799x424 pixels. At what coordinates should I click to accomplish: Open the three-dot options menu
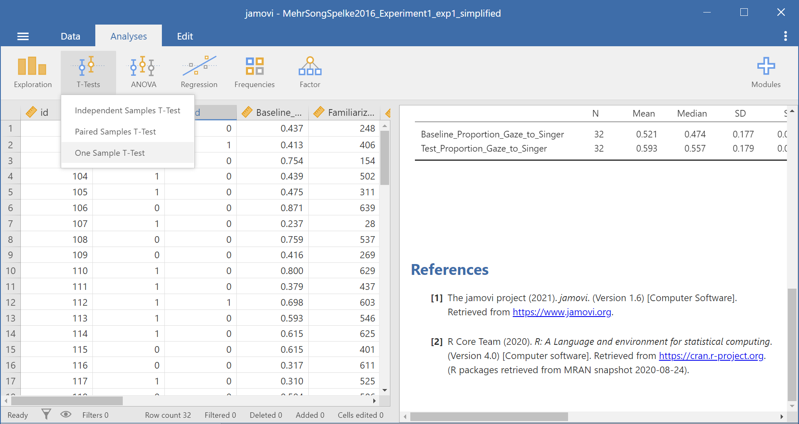(785, 36)
